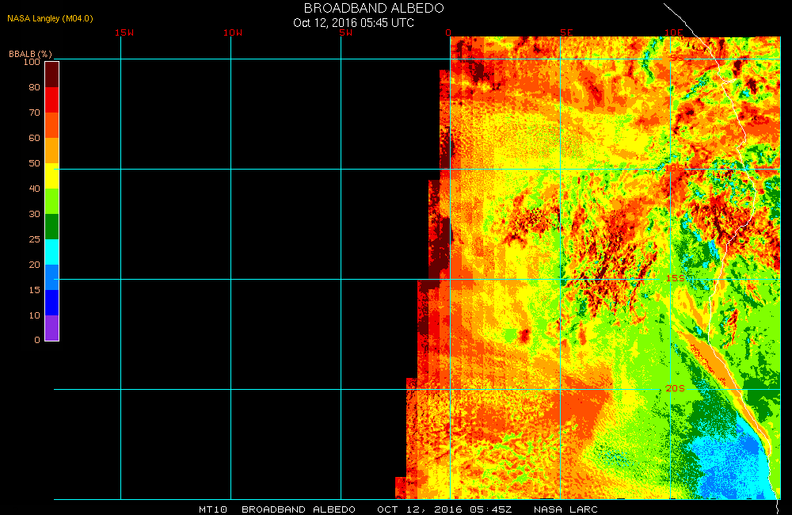Viewport: 792px width, 515px height.
Task: Select the light green 30-40 legend swatch
Action: click(x=52, y=201)
